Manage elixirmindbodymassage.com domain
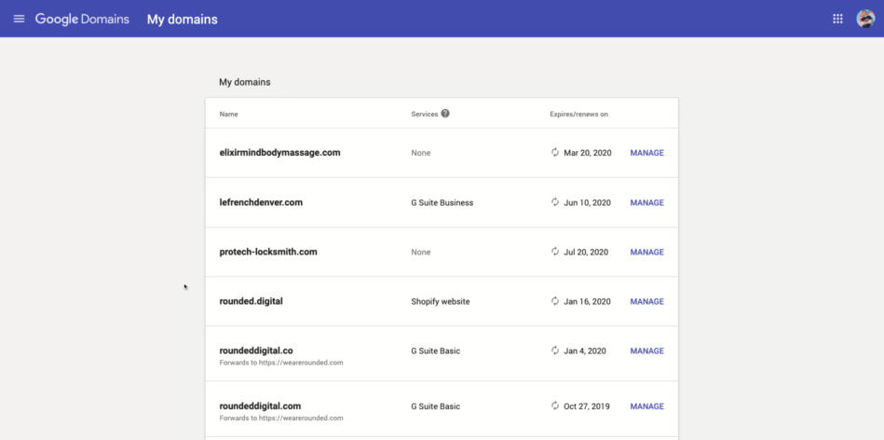The image size is (884, 440). [x=646, y=153]
